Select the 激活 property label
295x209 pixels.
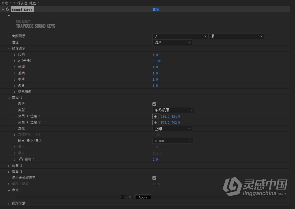tap(21, 104)
